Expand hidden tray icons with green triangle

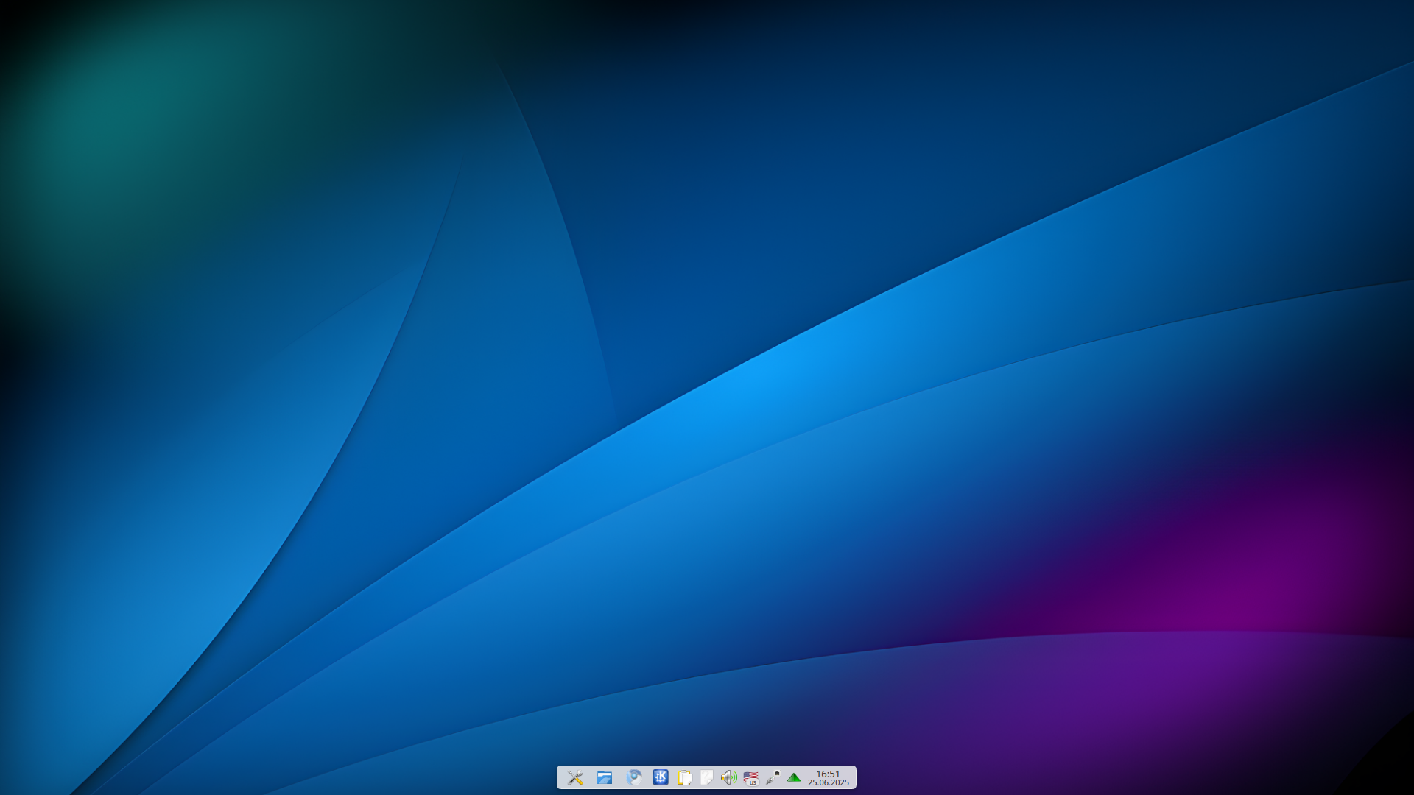pos(794,777)
